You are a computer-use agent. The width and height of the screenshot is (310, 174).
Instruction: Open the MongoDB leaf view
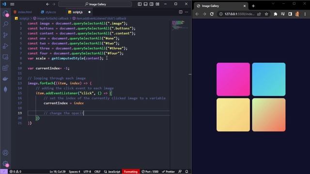pos(5,89)
